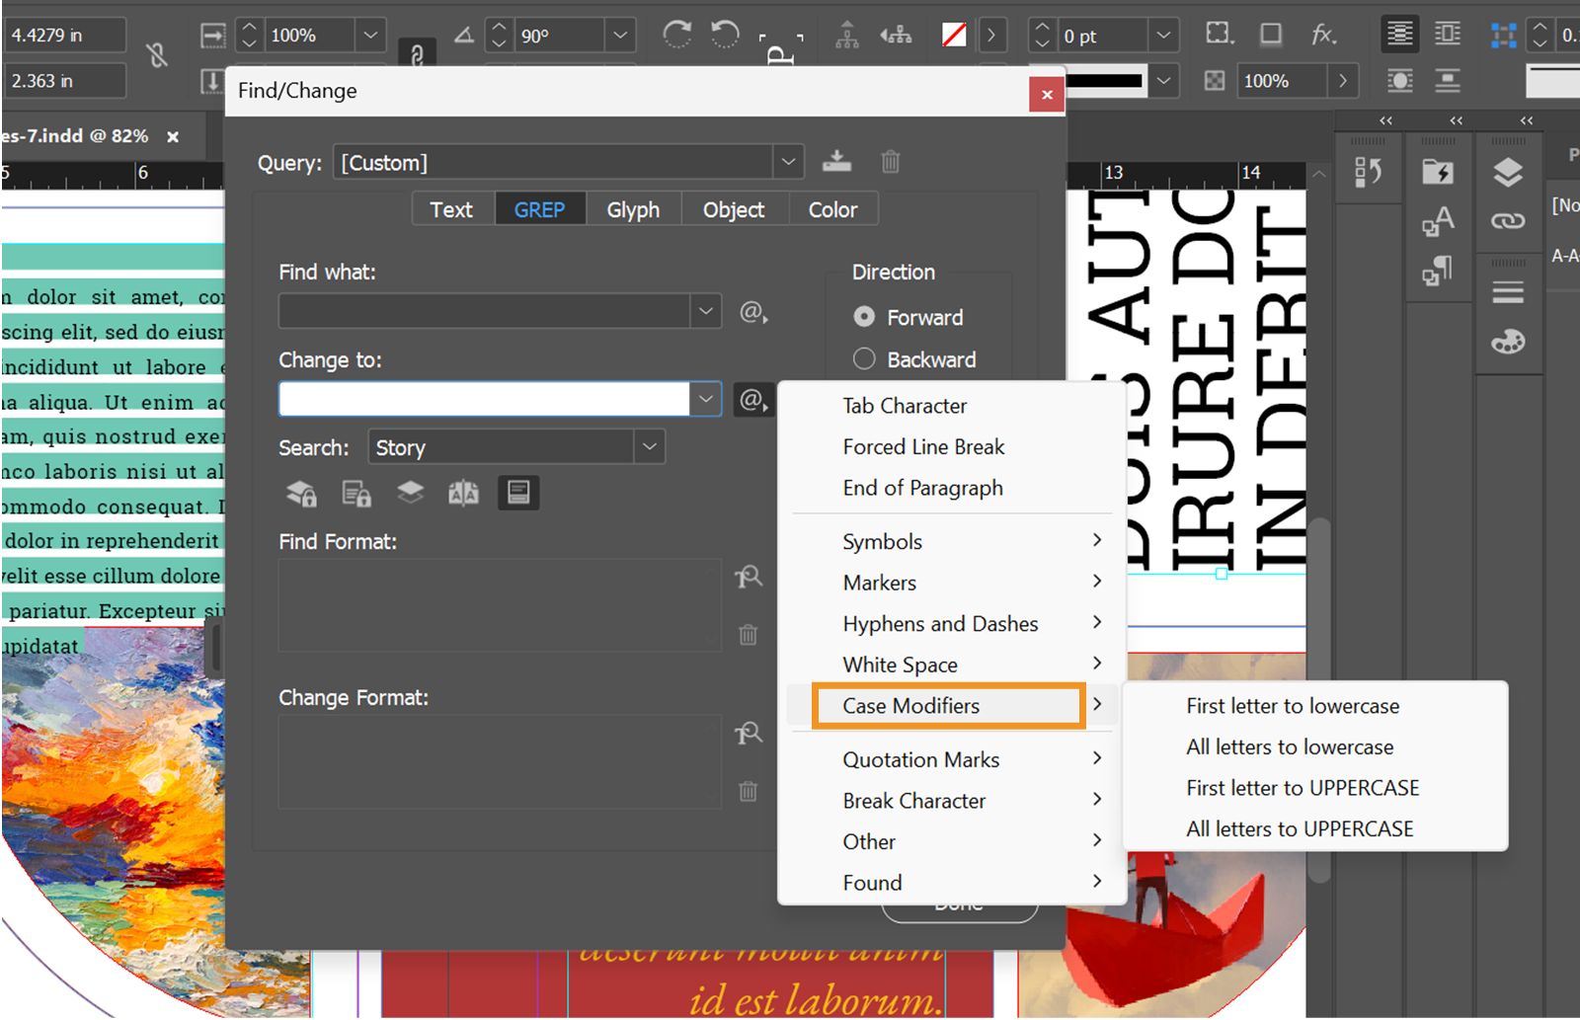Viewport: 1580px width, 1020px height.
Task: Switch to the Text tab
Action: tap(451, 209)
